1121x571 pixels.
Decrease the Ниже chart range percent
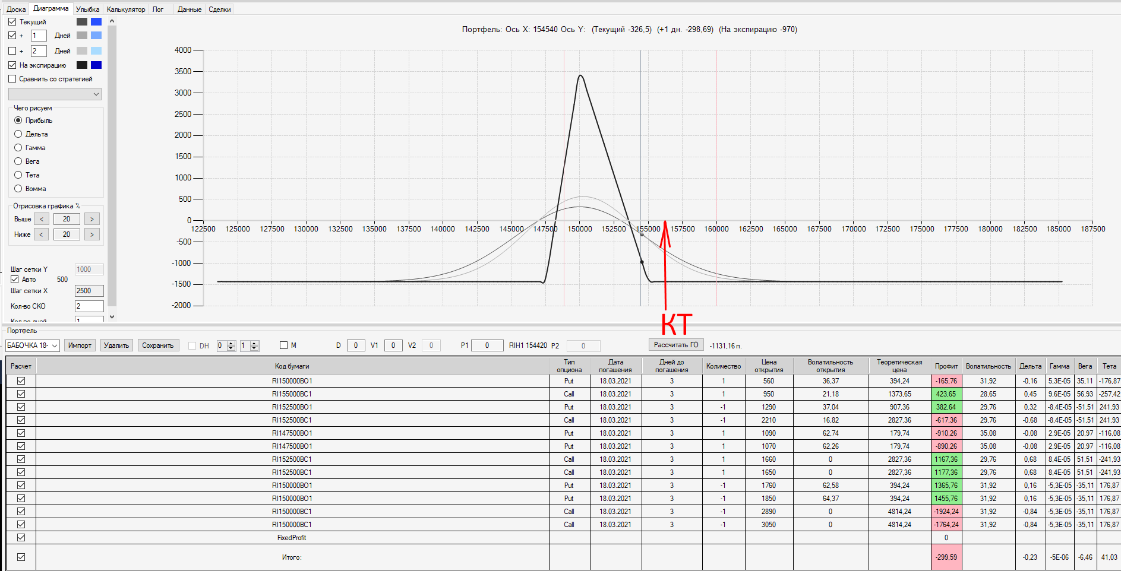tap(42, 234)
